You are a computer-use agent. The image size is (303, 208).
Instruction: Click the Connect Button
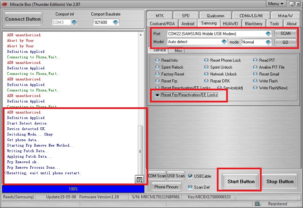(x=23, y=19)
